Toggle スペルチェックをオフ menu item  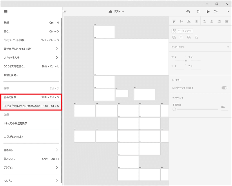coord(31,137)
